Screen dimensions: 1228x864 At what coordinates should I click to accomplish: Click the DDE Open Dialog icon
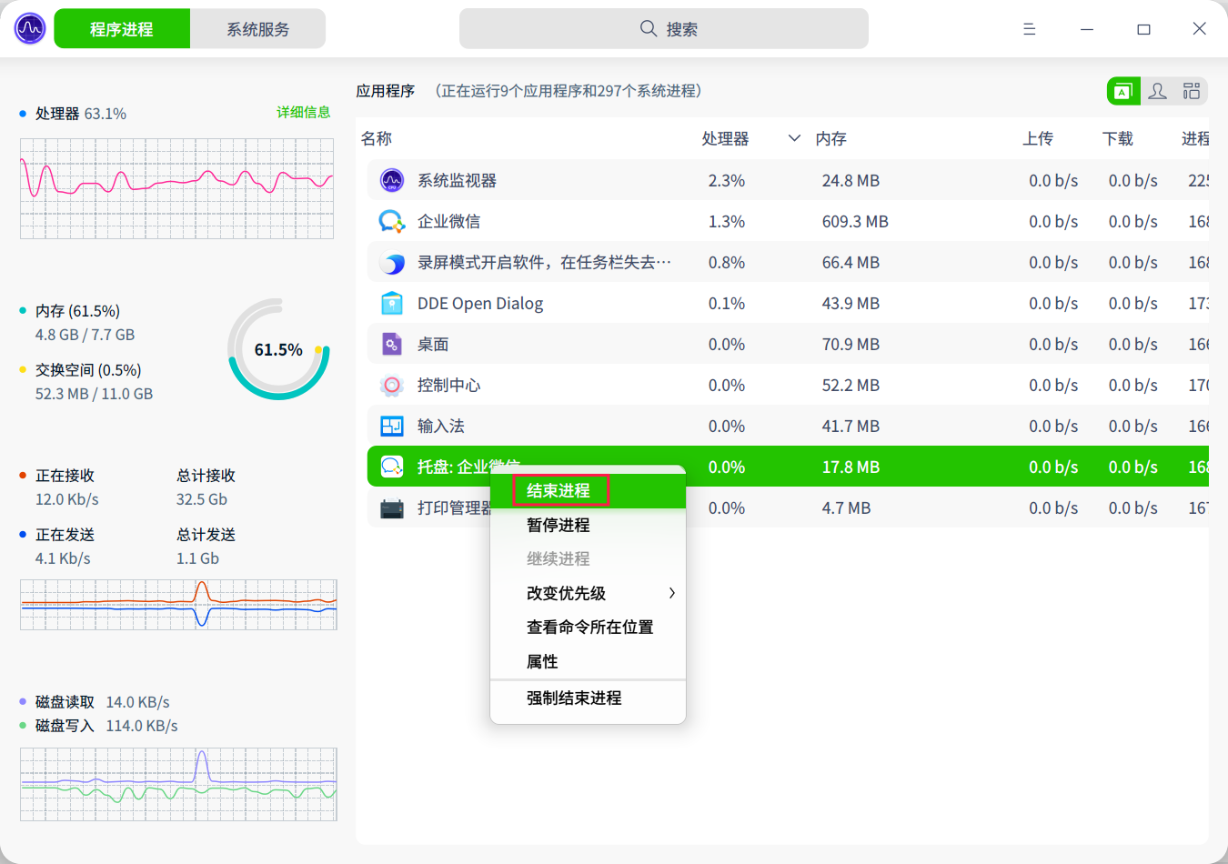pos(391,304)
